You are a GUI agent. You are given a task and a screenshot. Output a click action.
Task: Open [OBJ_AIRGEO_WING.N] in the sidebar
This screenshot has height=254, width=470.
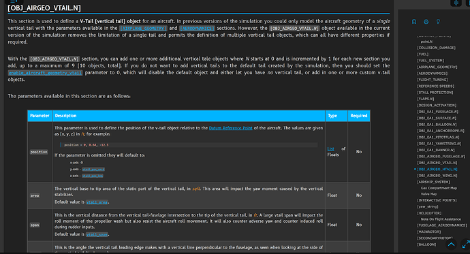(x=437, y=176)
